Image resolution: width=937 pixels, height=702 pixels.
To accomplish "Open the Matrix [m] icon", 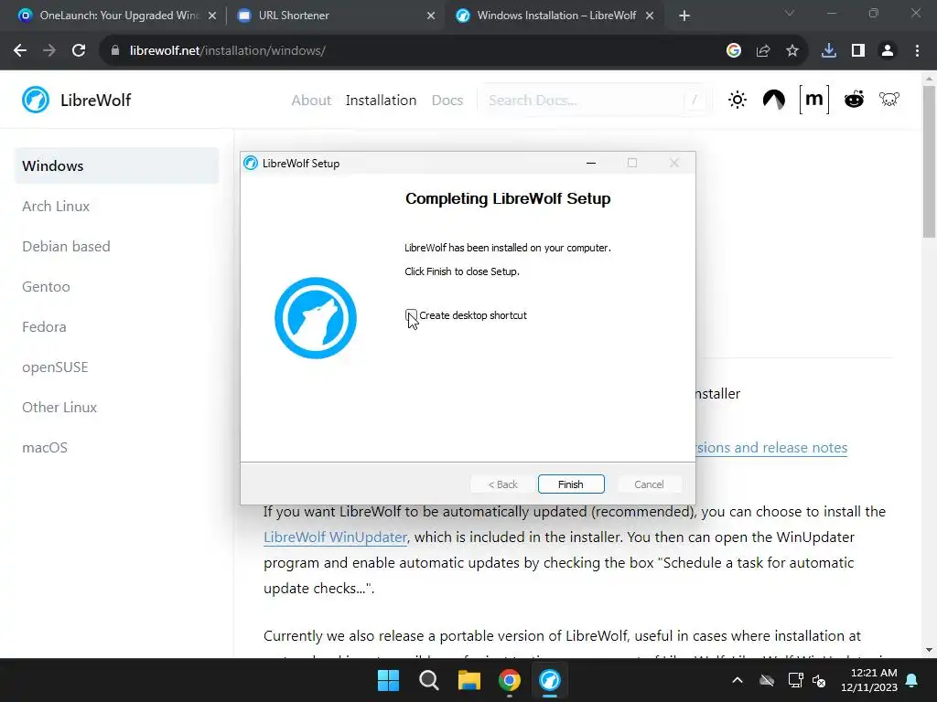I will click(813, 99).
